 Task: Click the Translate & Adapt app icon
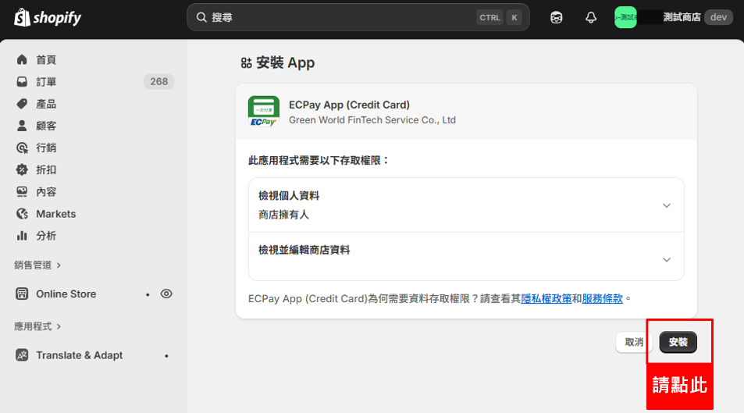point(22,355)
